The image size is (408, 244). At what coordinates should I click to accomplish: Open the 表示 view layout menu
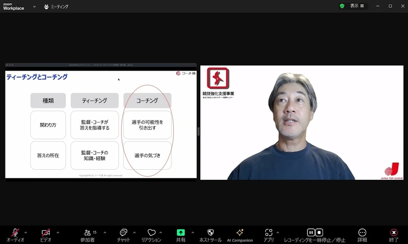[x=357, y=6]
